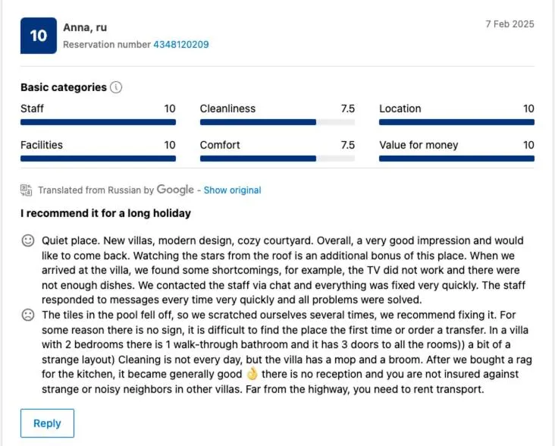Click the Cleanliness rating bar
The height and width of the screenshot is (446, 555).
pyautogui.click(x=277, y=122)
